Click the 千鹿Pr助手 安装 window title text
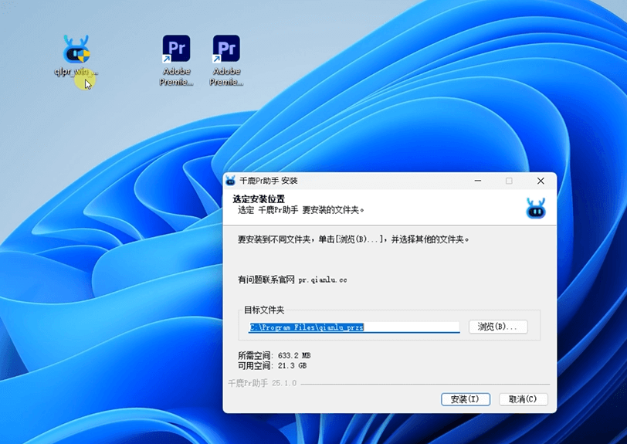The width and height of the screenshot is (627, 444). click(x=268, y=181)
